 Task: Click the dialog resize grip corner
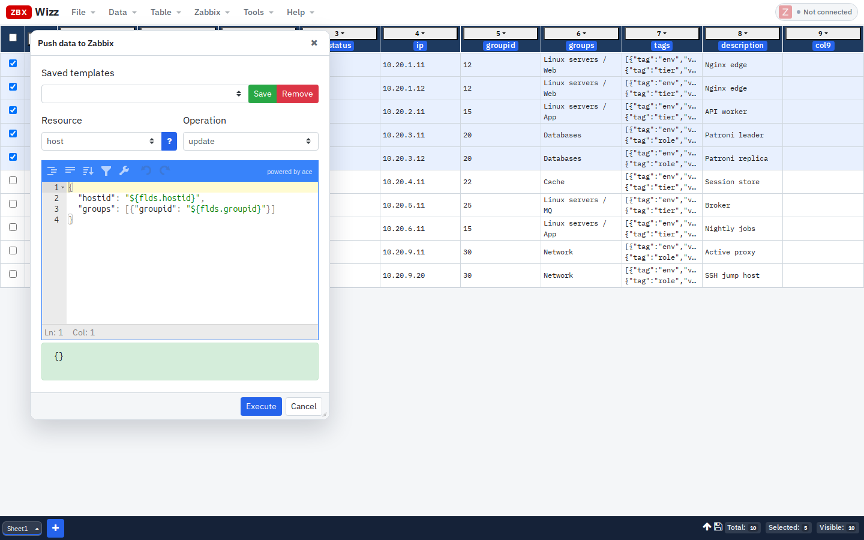pos(325,414)
